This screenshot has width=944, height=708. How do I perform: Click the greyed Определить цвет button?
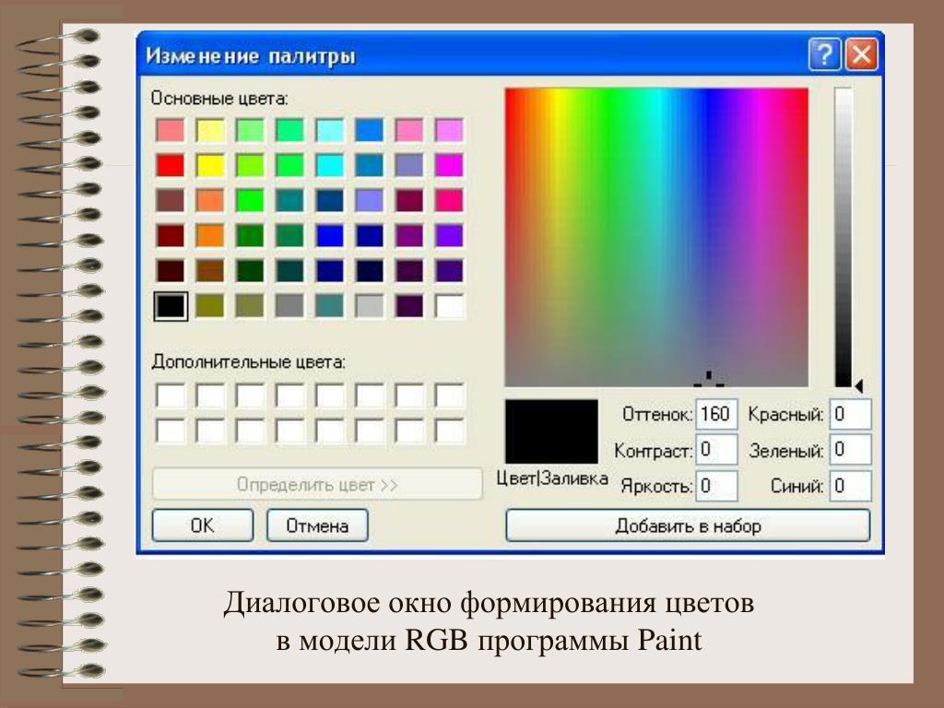click(317, 484)
